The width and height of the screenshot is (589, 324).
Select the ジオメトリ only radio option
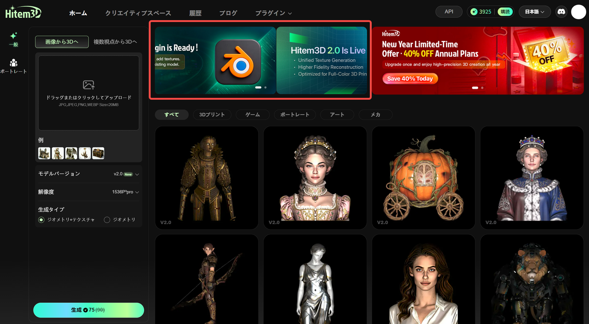click(x=107, y=220)
